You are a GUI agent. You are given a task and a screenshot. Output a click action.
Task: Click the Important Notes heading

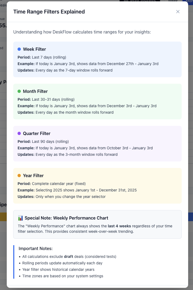tap(35, 248)
